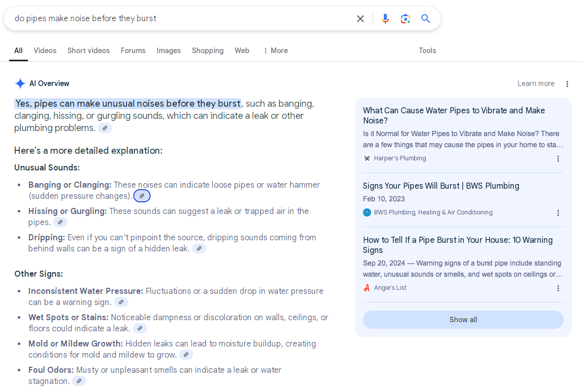Open the search Tools options
This screenshot has height=389, width=582.
(427, 51)
